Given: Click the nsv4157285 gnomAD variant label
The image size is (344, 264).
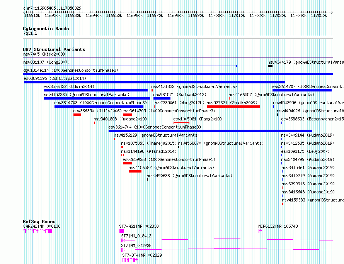Looking at the screenshot, I should 87,95.
